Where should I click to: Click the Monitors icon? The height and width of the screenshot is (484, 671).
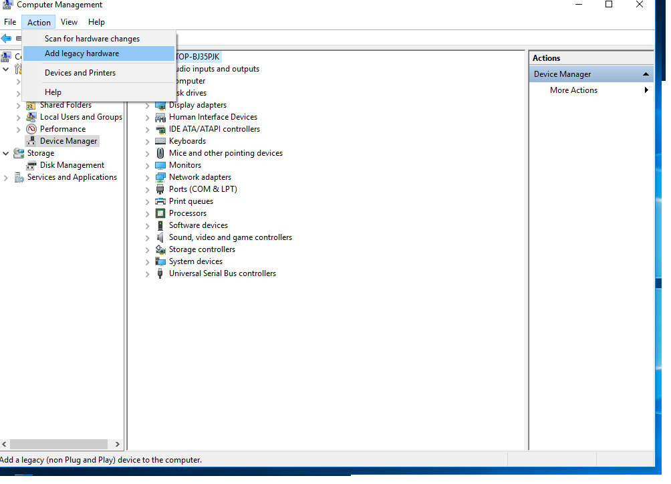(x=160, y=165)
